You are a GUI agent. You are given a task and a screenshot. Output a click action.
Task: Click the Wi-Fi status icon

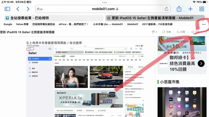(x=194, y=2)
